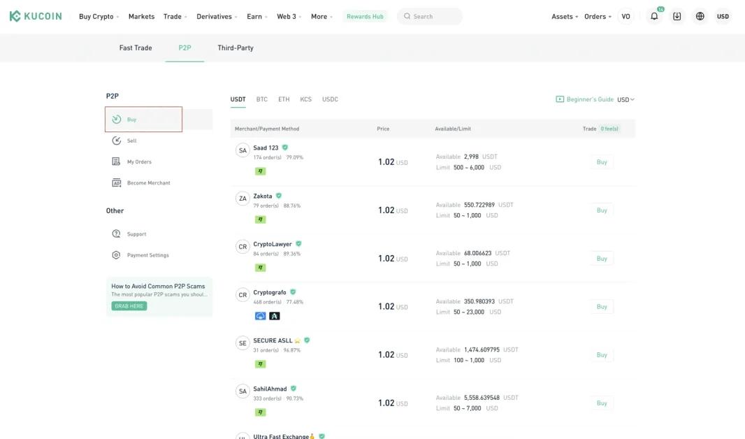Image resolution: width=745 pixels, height=439 pixels.
Task: Click Buy for SECURE ASLL offer
Action: coord(602,355)
